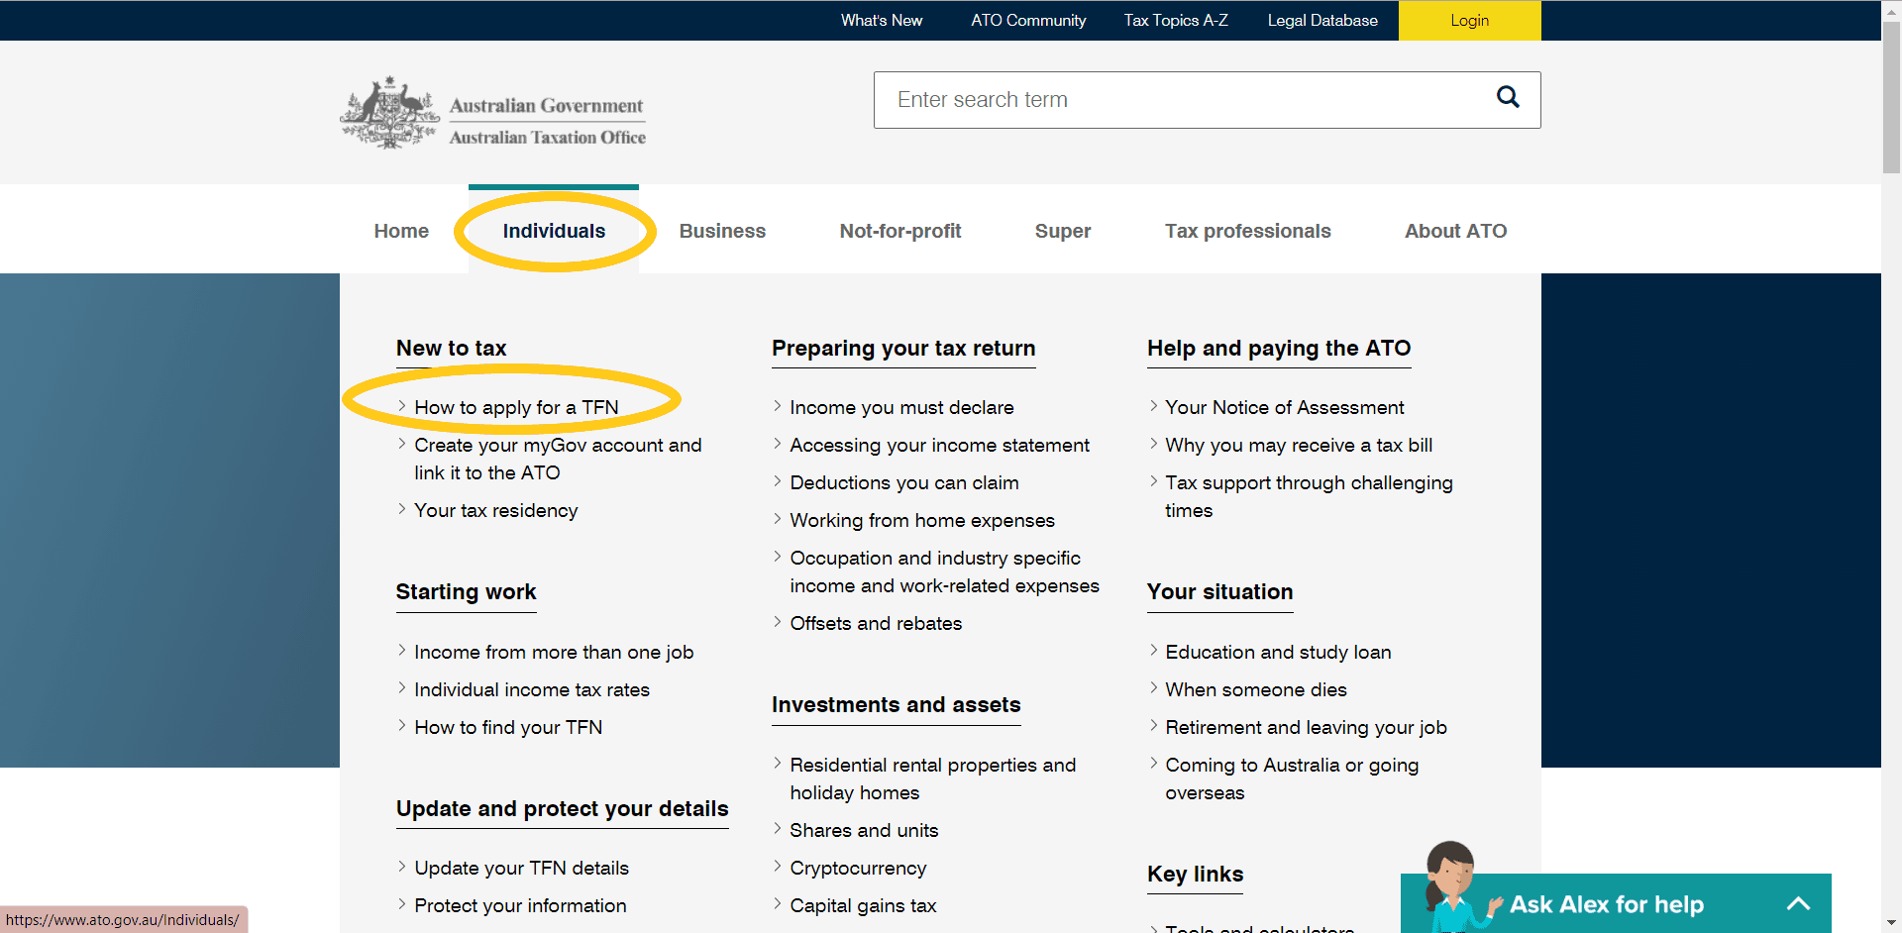
Task: Open the Business menu
Action: (x=722, y=231)
